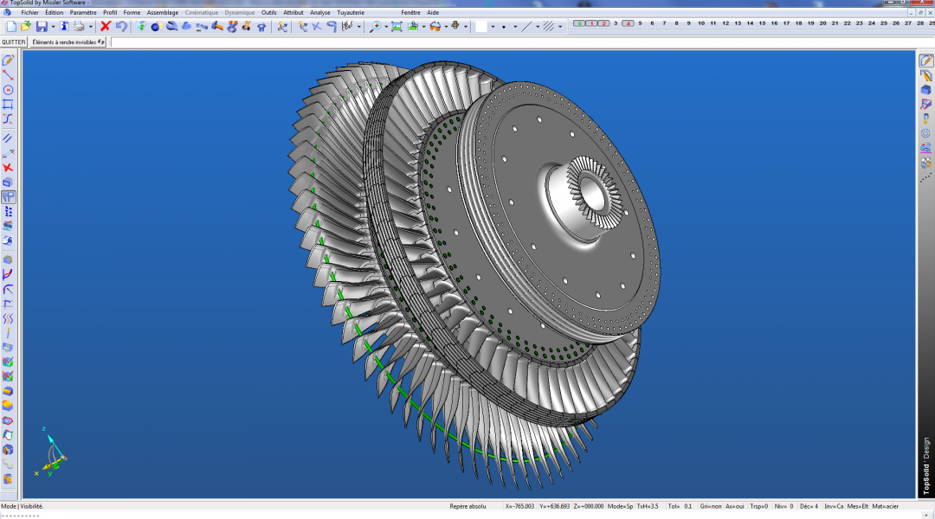This screenshot has height=519, width=935.
Task: Select the pencil sketch tool in the left toolbar
Action: tap(9, 61)
